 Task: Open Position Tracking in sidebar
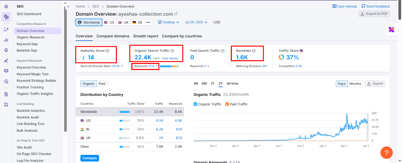pos(30,87)
